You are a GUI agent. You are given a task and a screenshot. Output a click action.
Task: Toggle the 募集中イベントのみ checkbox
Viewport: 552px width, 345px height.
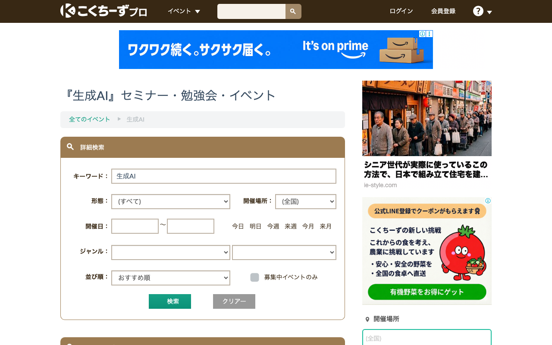[x=254, y=277]
